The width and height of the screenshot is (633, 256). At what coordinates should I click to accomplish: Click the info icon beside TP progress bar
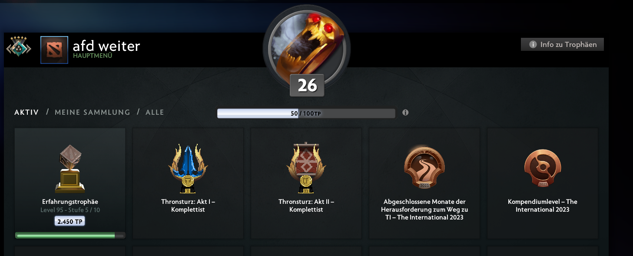[405, 113]
